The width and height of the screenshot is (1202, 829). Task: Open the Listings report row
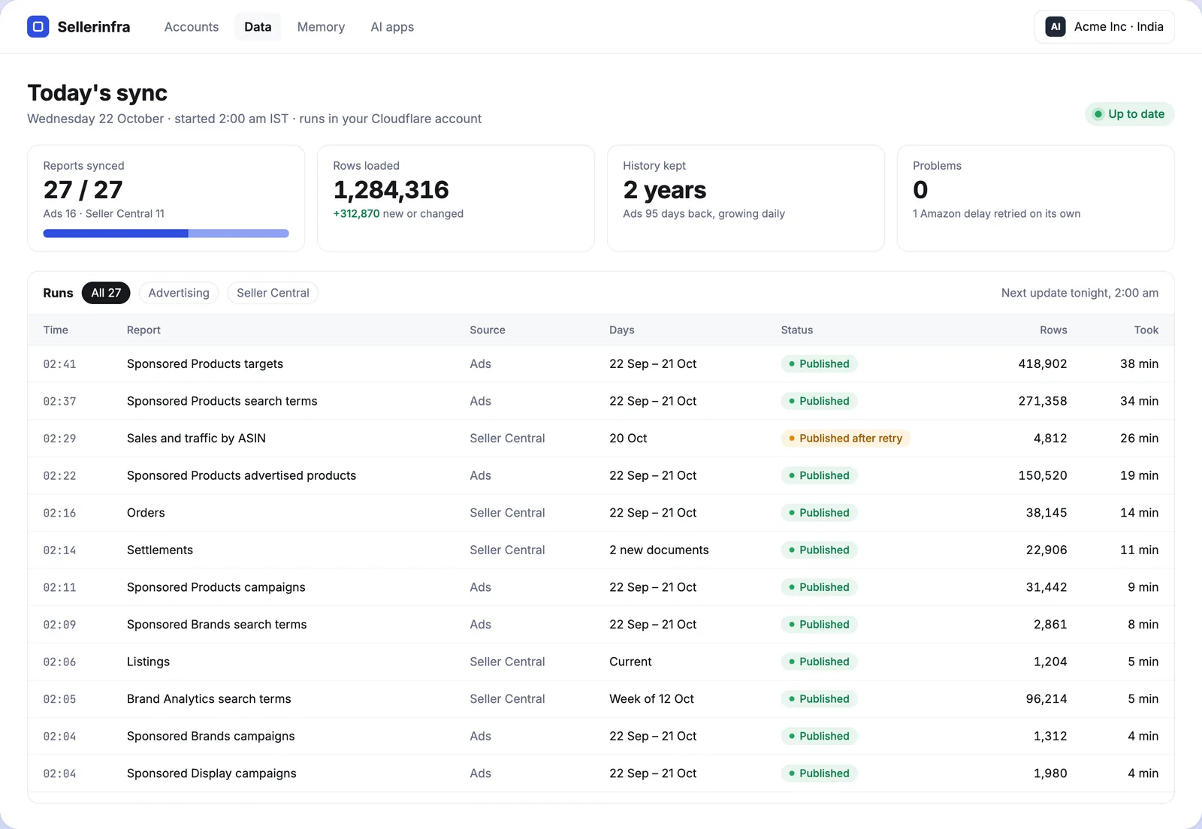point(601,662)
